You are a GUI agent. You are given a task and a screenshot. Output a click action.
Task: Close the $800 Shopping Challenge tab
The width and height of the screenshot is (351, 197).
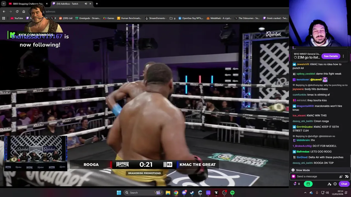pos(47,4)
